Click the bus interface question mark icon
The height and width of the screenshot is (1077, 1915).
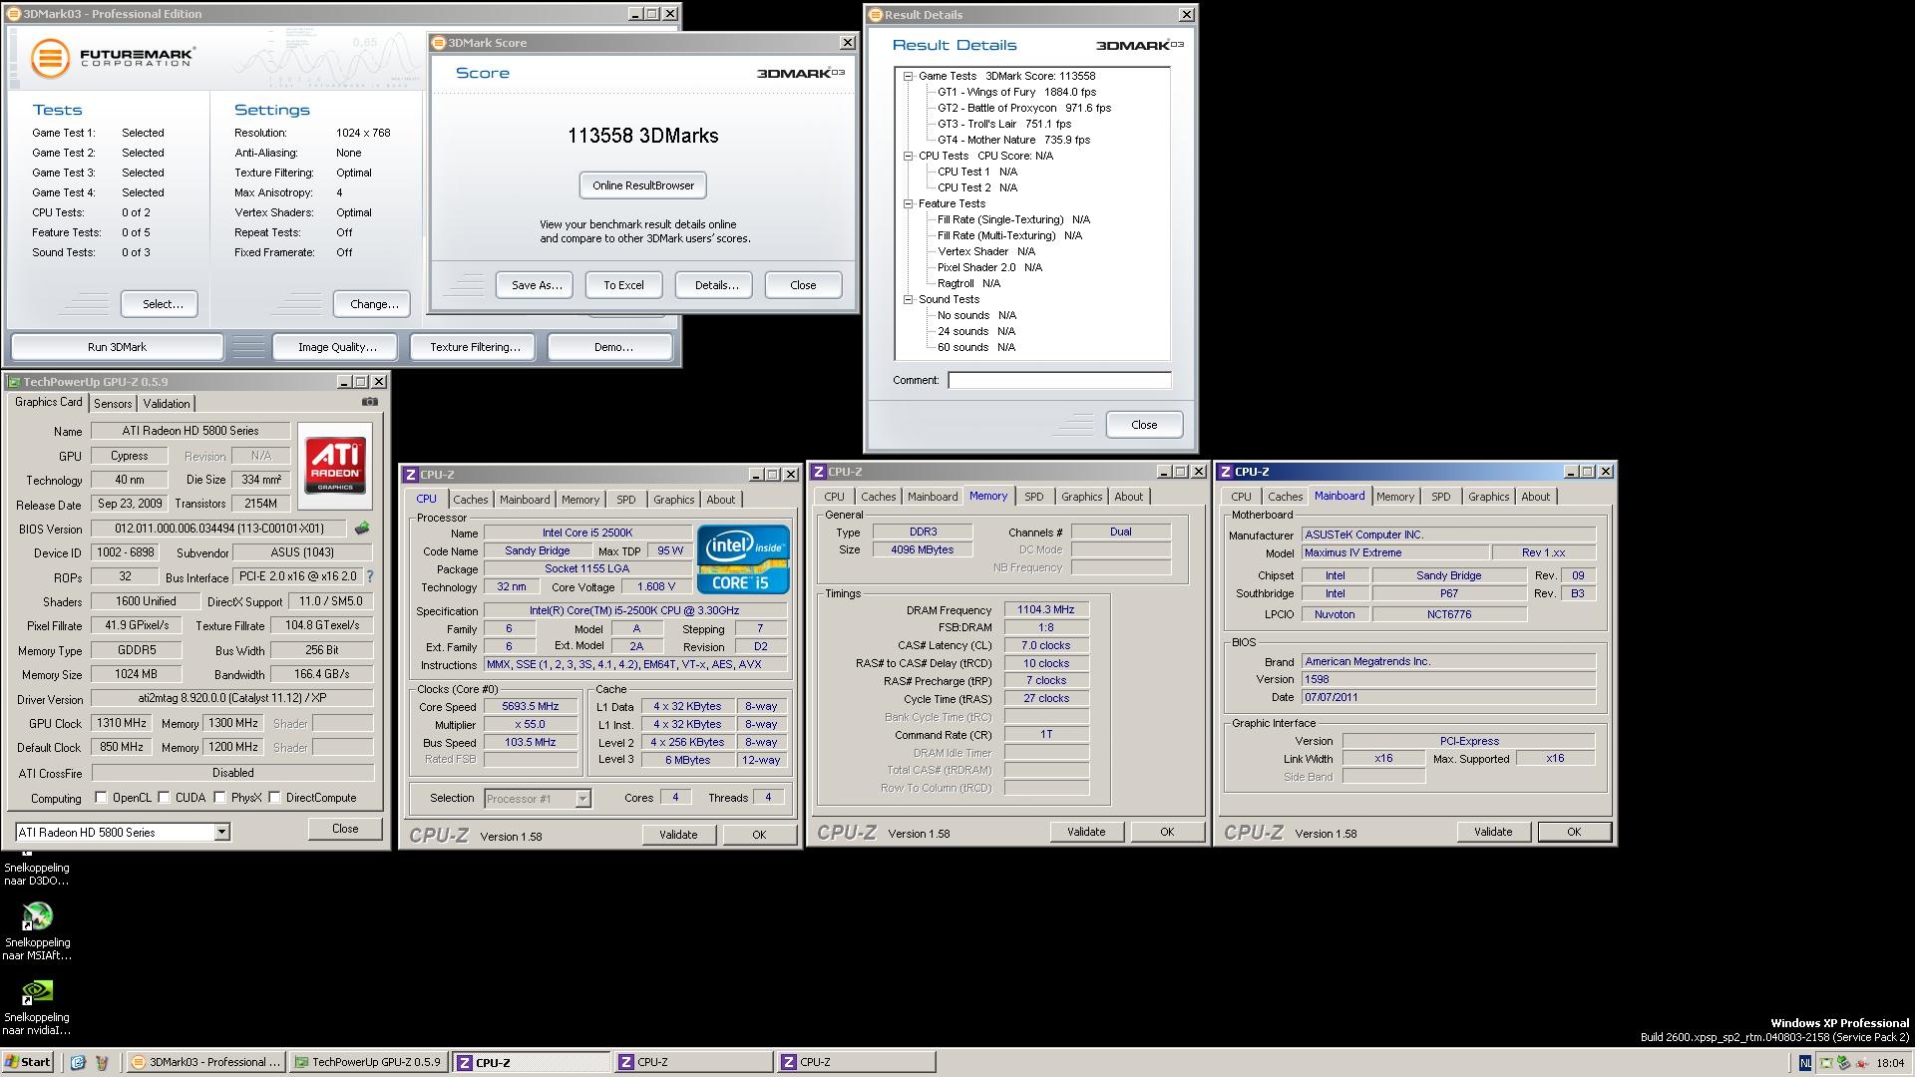click(370, 576)
